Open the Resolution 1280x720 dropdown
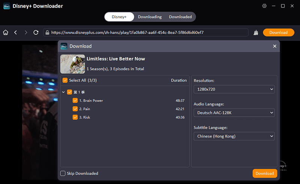Screen dimensions: 300x184 click(x=234, y=89)
